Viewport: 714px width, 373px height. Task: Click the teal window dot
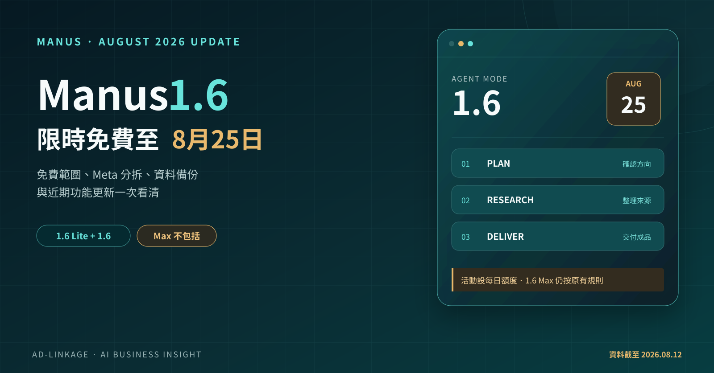[x=470, y=44]
